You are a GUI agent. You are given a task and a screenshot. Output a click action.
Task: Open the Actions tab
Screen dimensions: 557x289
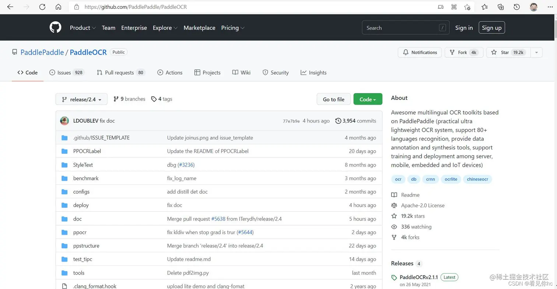pos(170,73)
